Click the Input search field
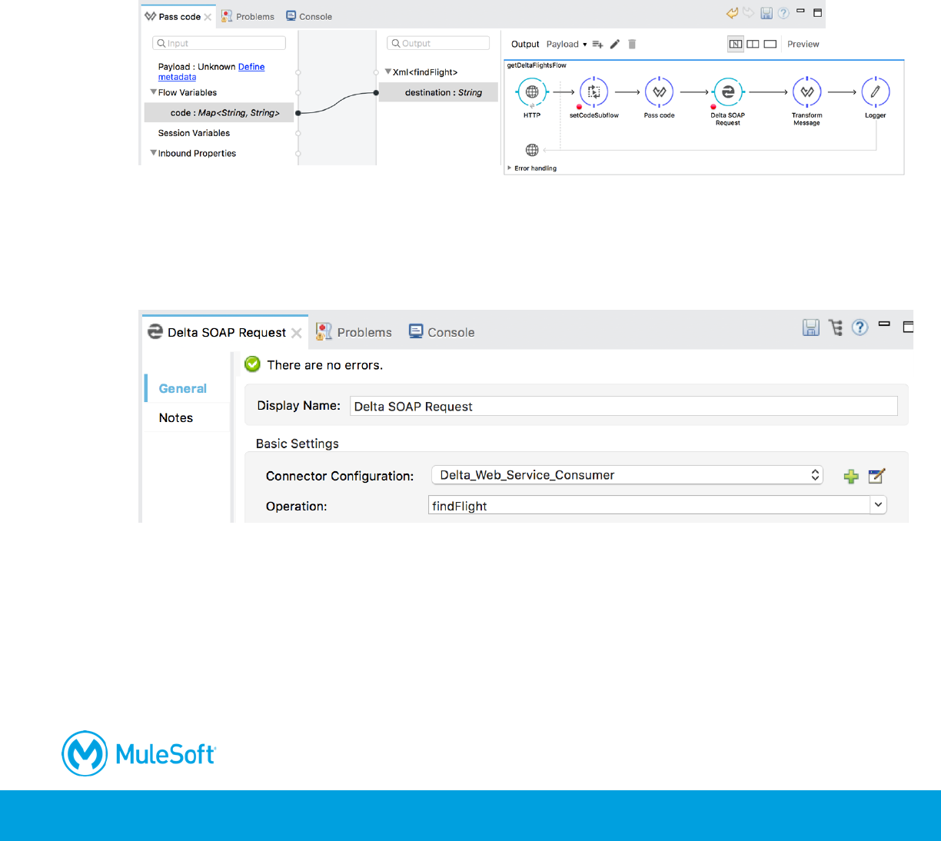 coord(219,43)
